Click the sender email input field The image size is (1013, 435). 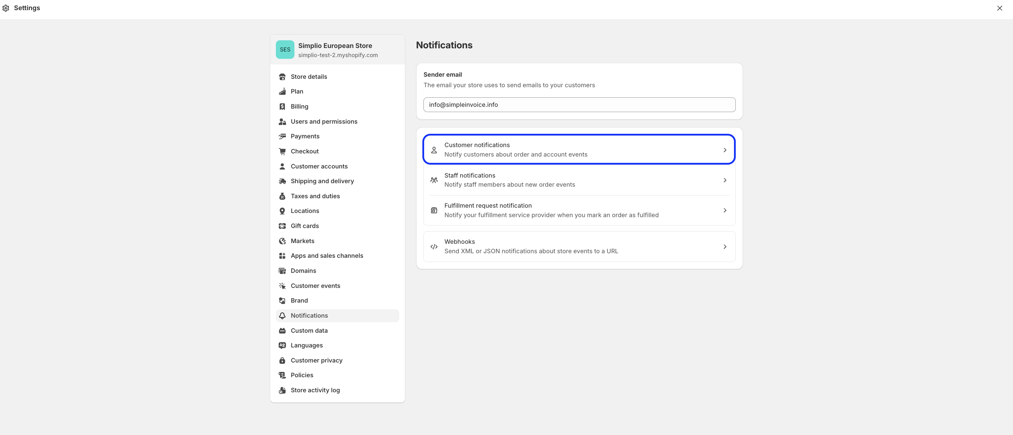point(579,105)
